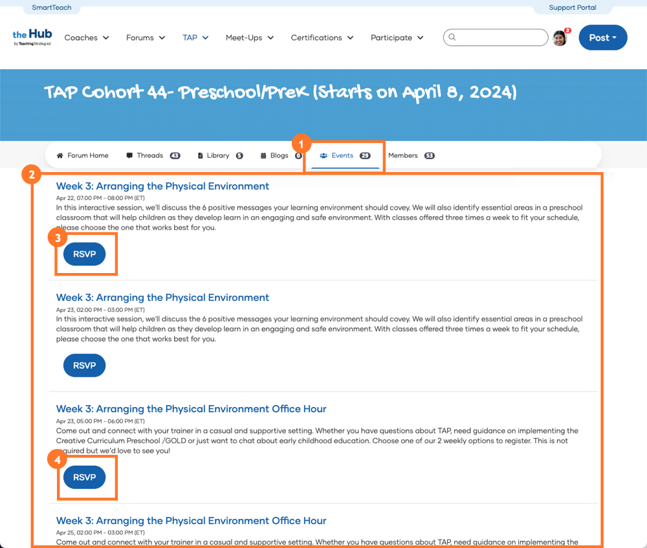This screenshot has height=548, width=647.
Task: Open the SmartTeach tab at top
Action: tap(52, 8)
